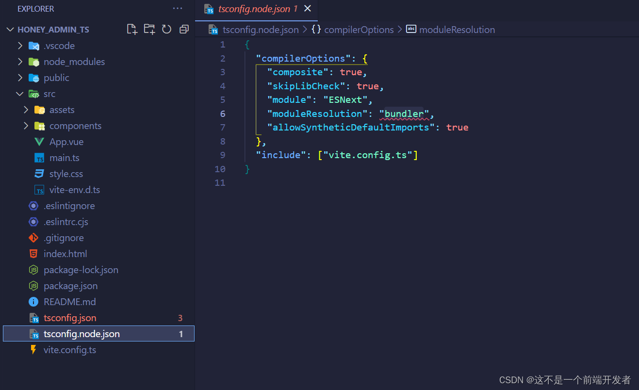Click the ESLint icon beside .eslintrc.cjs
This screenshot has width=639, height=390.
pos(33,222)
